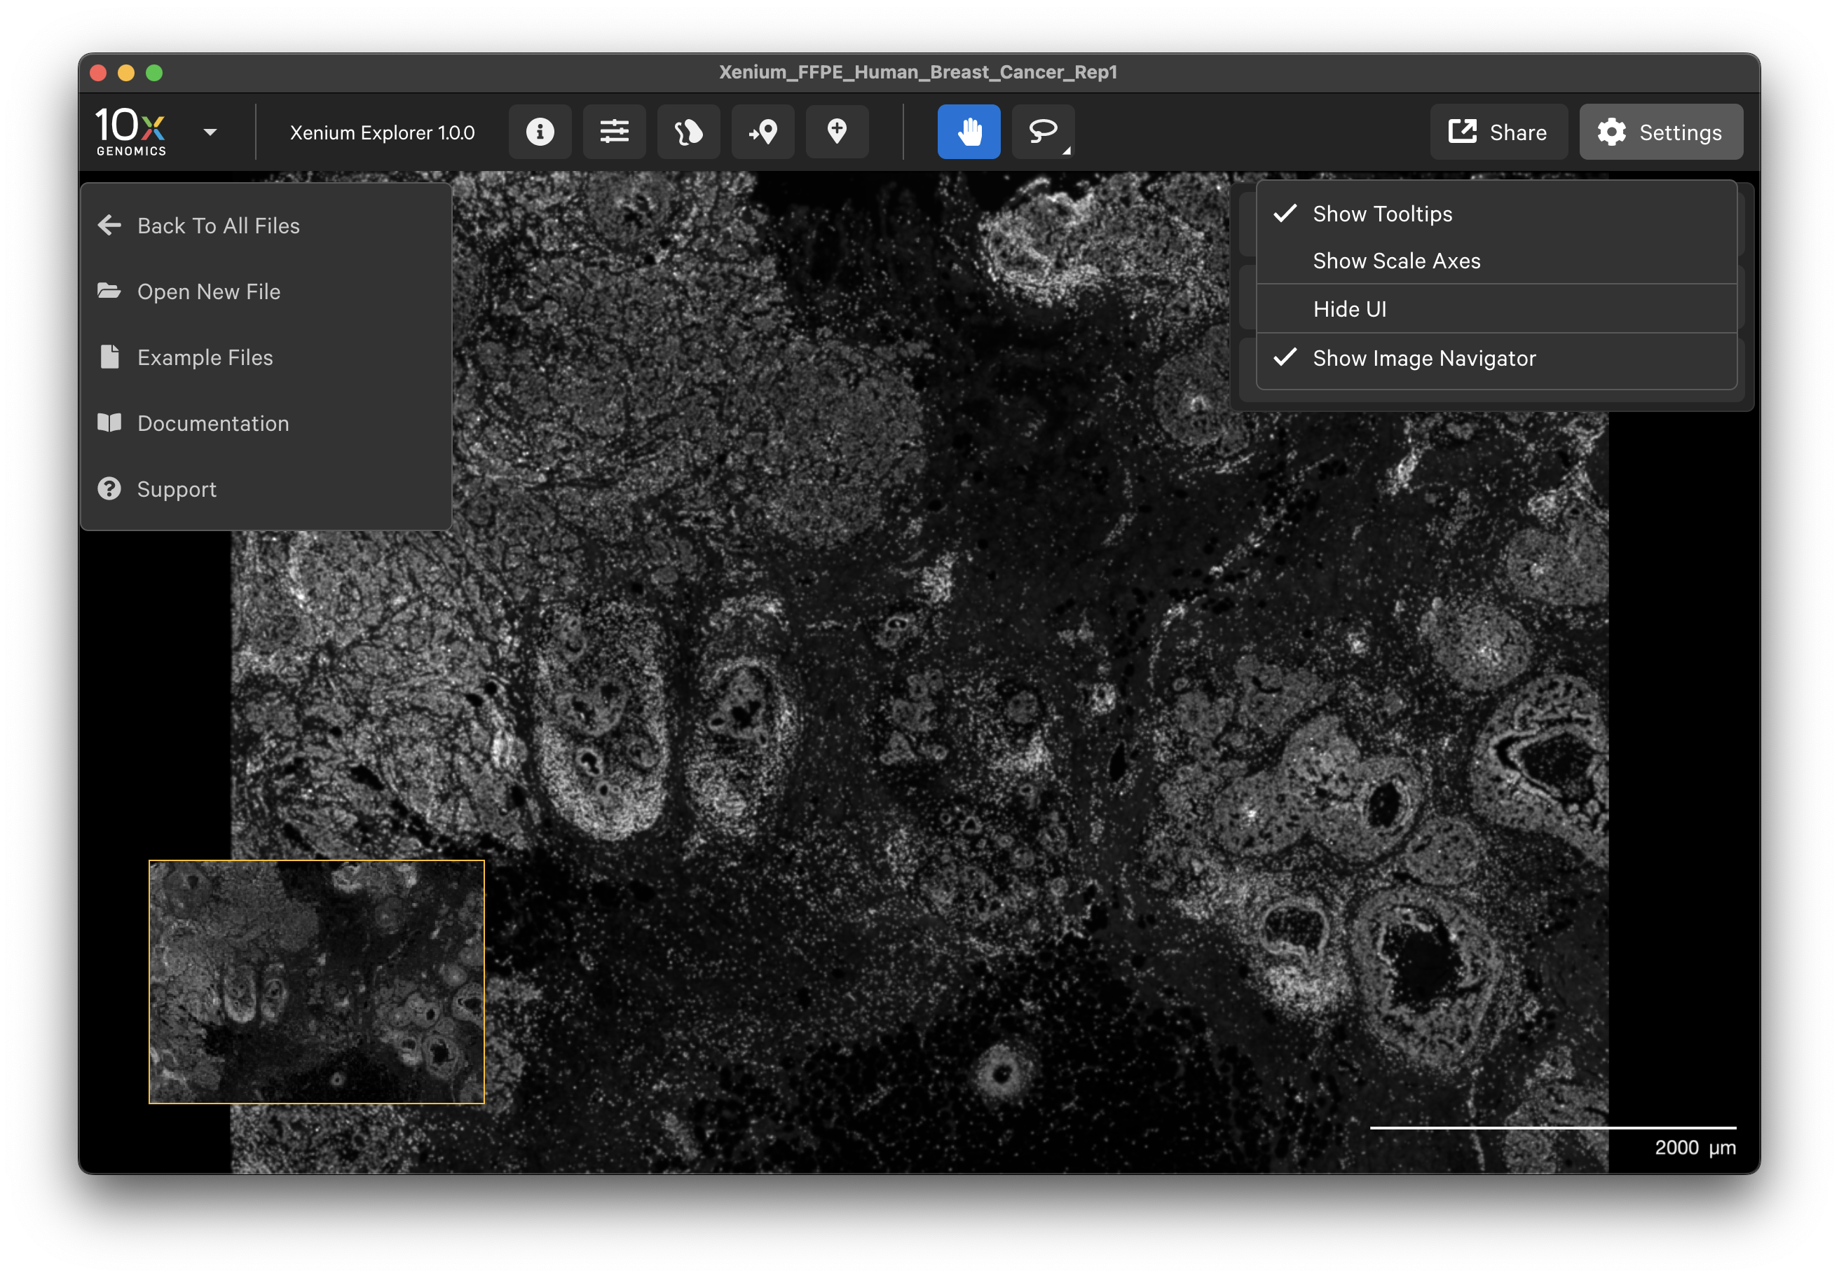Viewport: 1839px width, 1278px height.
Task: Maximize the window with green button
Action: pos(155,73)
